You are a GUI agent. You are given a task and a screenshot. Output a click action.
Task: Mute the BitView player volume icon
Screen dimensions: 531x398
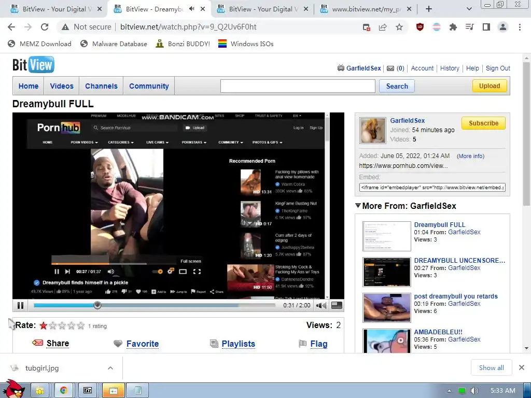(320, 305)
